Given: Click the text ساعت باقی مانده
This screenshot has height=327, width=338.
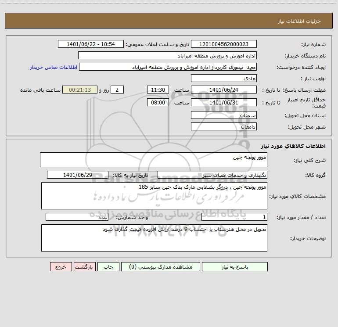Looking at the screenshot, I should pos(40,90).
